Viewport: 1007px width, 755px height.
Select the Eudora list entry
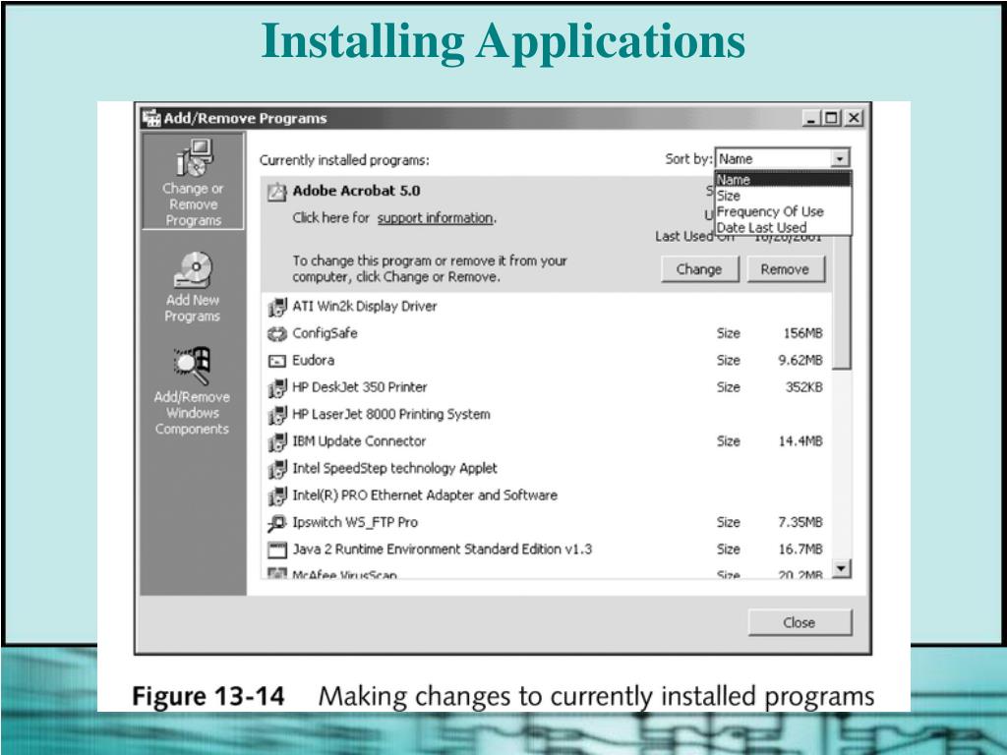tap(547, 361)
